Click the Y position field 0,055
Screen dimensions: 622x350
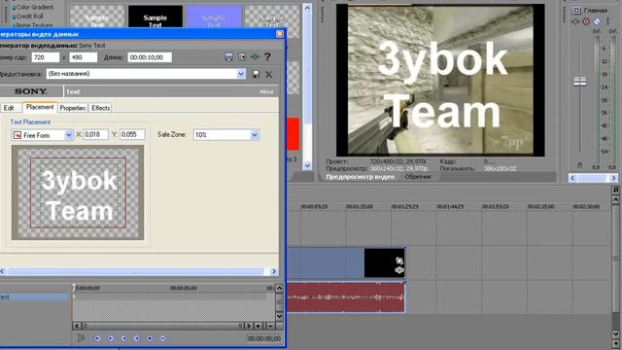(132, 134)
